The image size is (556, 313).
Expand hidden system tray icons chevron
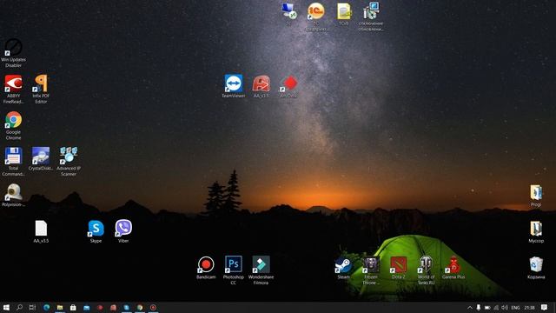coord(470,308)
